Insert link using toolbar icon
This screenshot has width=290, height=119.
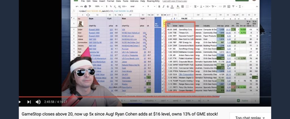[x=220, y=7]
